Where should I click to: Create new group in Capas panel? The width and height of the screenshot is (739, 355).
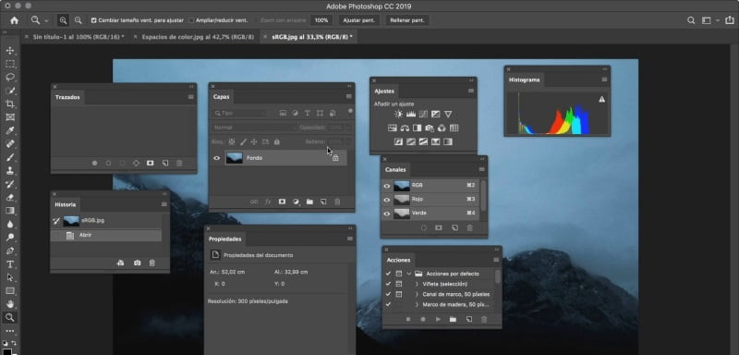point(309,202)
